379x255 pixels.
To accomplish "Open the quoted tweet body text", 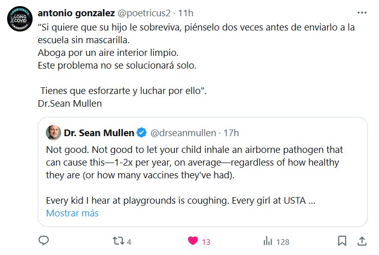I will pyautogui.click(x=194, y=162).
